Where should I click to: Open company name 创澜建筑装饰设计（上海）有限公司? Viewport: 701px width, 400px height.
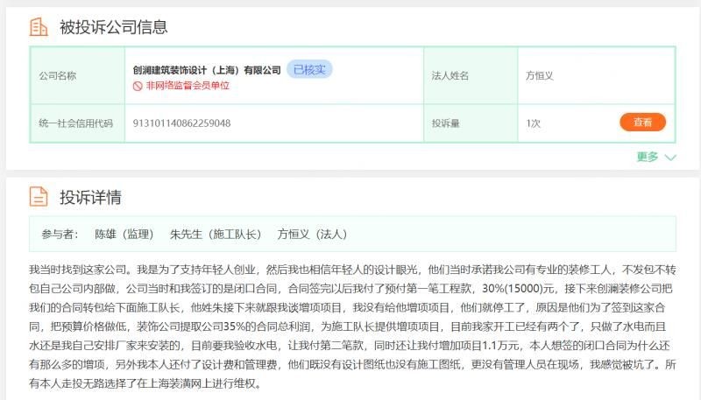[x=207, y=70]
